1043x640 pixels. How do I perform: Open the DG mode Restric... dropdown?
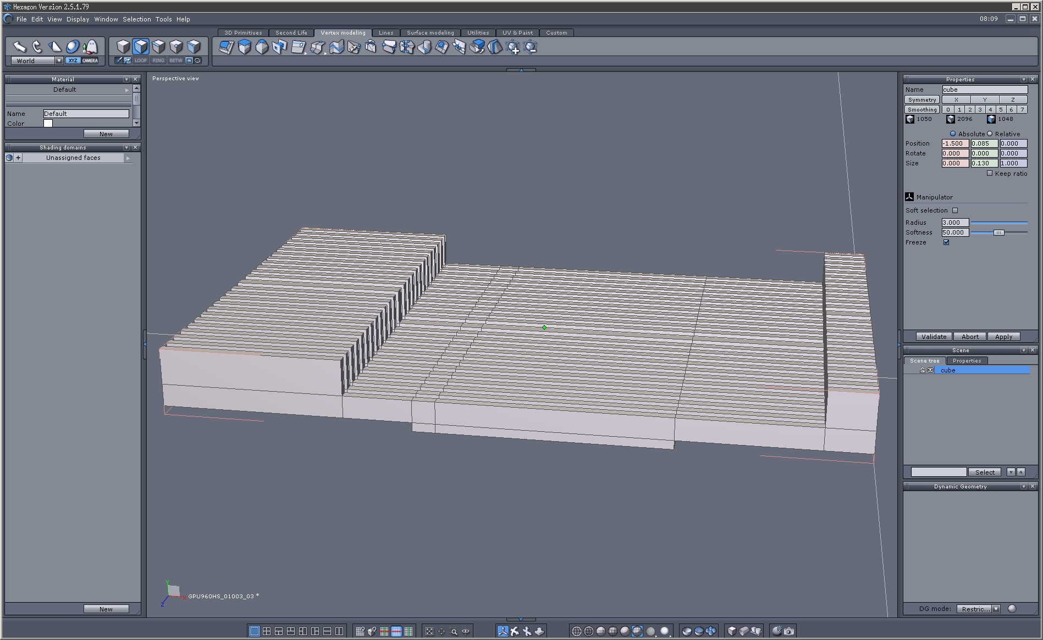point(996,609)
